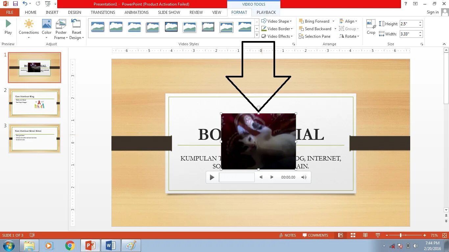This screenshot has width=449, height=252.
Task: Switch to the DESIGN tab
Action: coord(75,12)
